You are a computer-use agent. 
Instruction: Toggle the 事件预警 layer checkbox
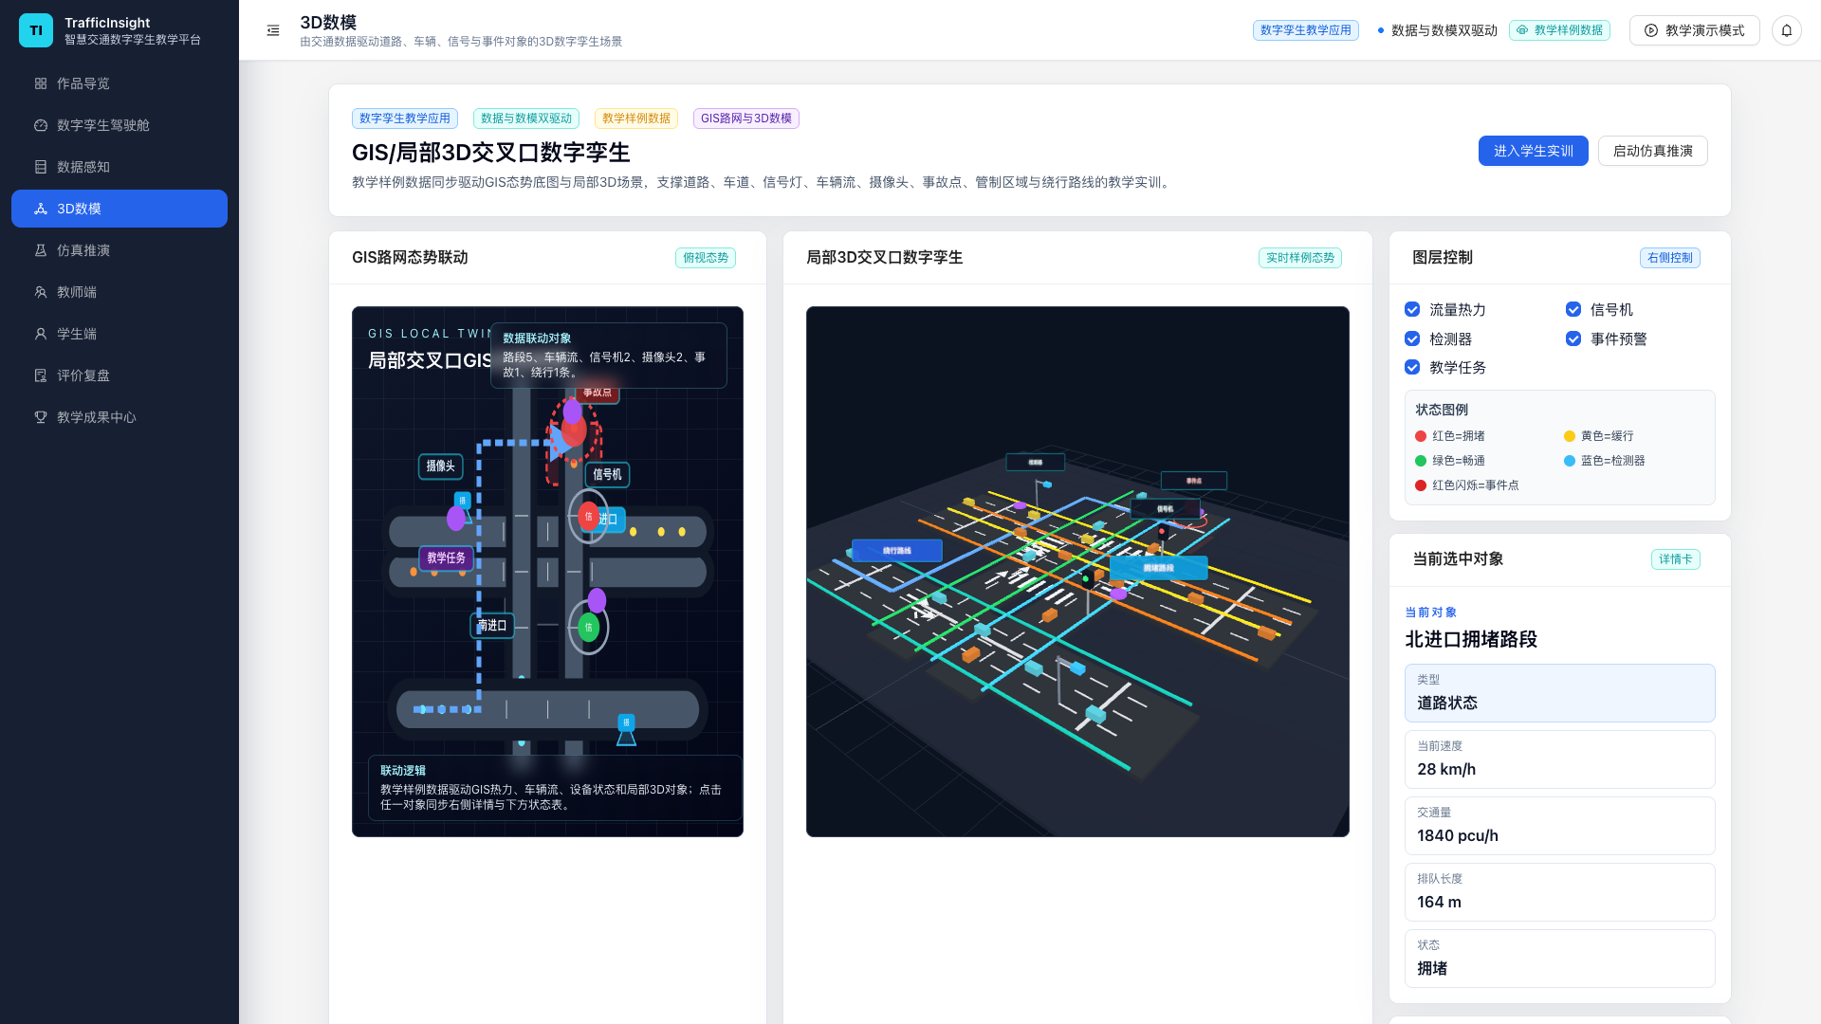tap(1573, 338)
